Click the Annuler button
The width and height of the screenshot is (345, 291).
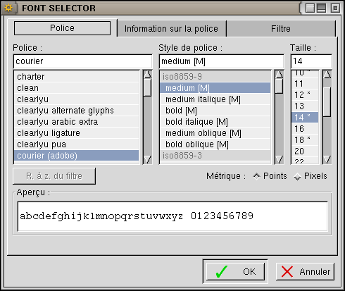305,271
